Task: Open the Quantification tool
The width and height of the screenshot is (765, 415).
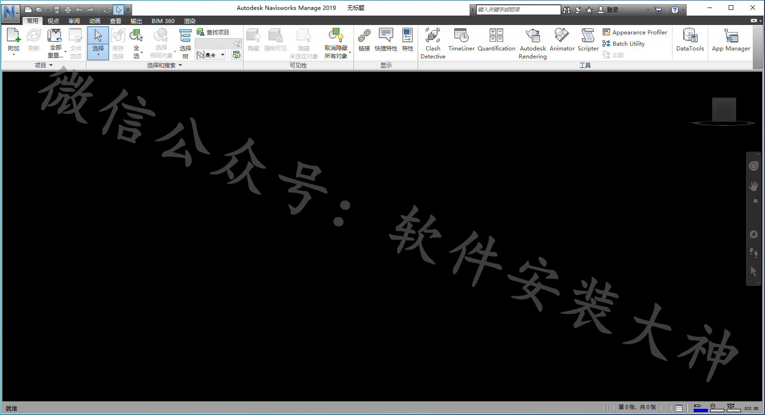Action: [496, 40]
